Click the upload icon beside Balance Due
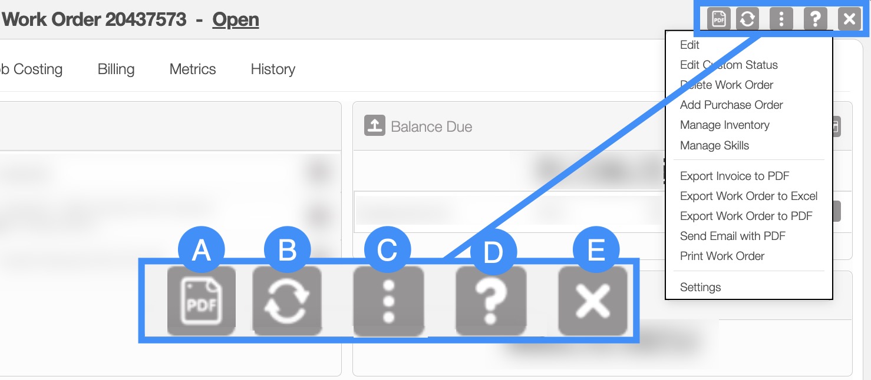 [x=374, y=126]
